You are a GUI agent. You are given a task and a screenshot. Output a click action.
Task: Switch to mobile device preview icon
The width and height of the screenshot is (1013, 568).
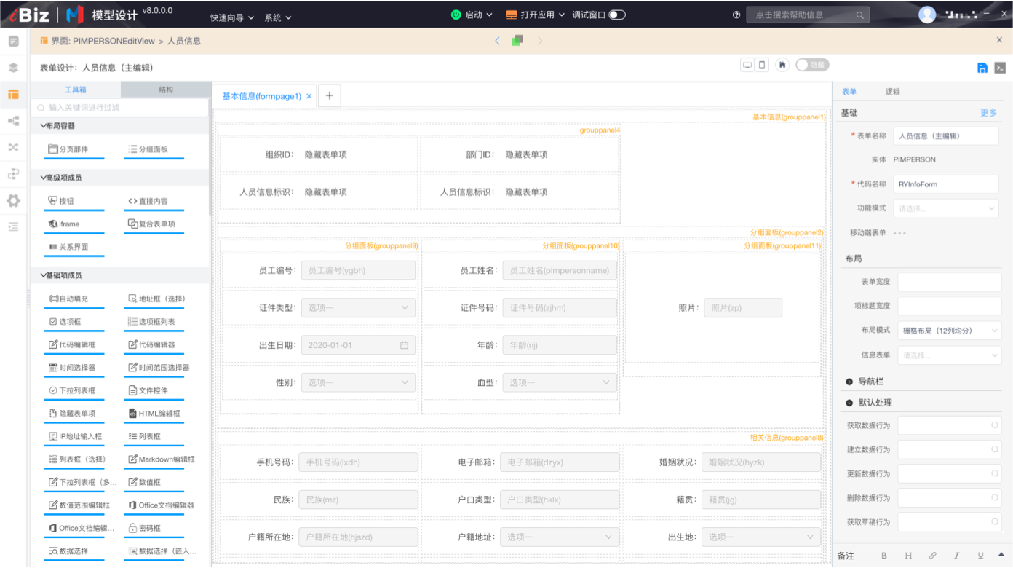762,65
